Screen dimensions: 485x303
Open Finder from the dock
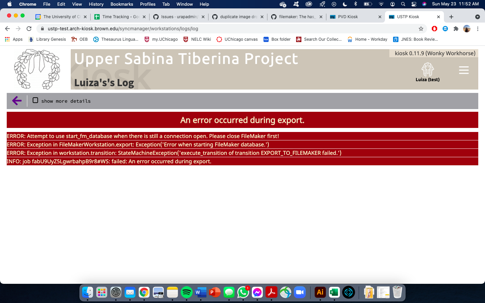coord(88,292)
